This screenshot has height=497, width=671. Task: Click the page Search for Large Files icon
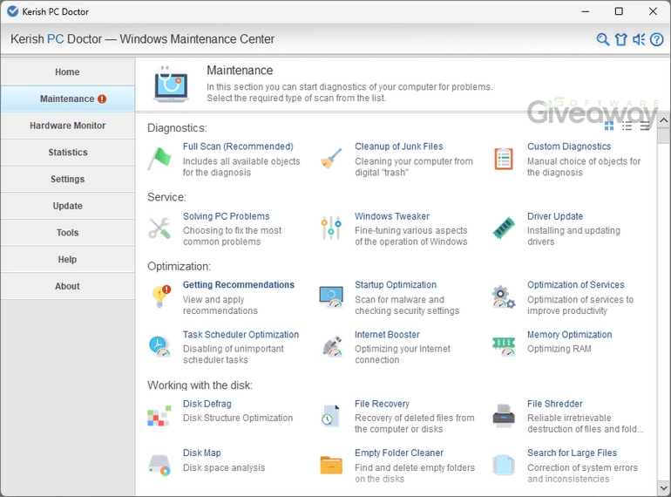tap(504, 466)
